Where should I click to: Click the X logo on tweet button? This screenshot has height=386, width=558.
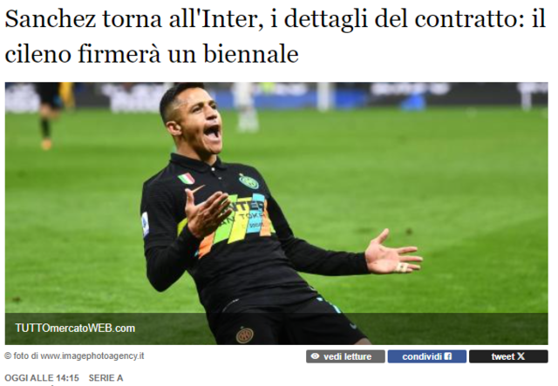pos(521,356)
